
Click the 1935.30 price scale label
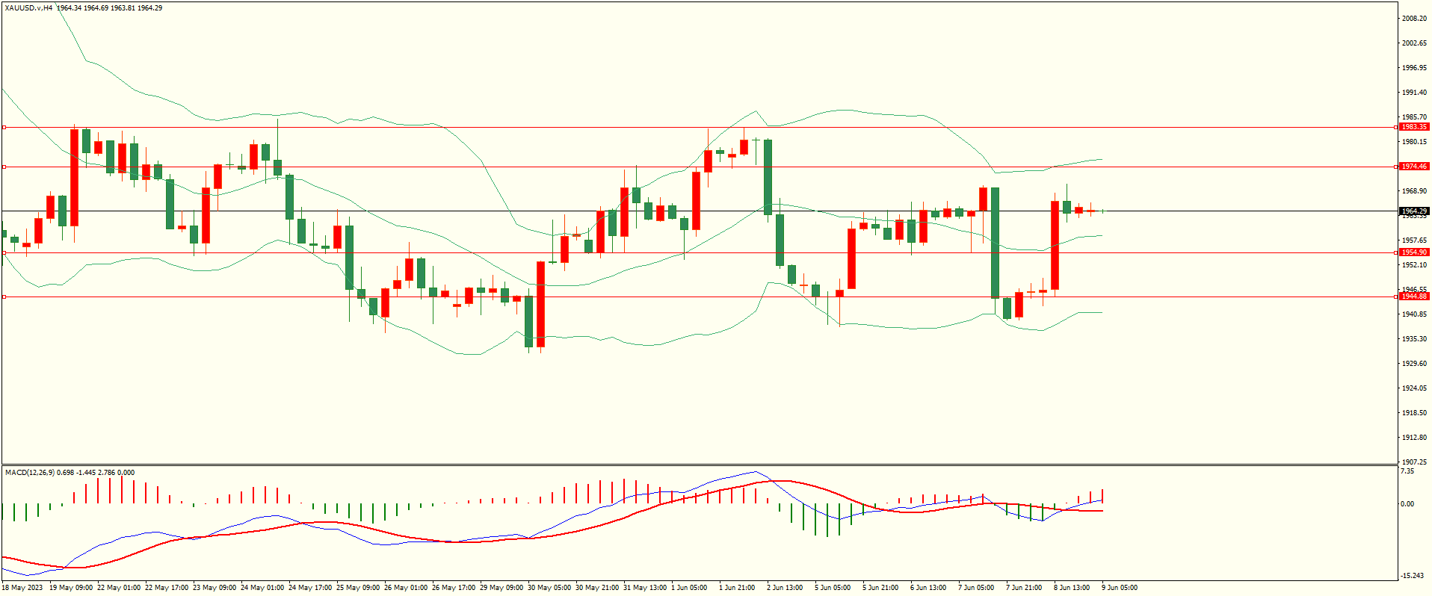[1414, 339]
